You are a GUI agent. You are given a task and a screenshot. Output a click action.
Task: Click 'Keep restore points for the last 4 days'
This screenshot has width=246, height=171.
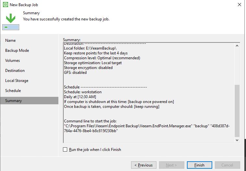point(96,53)
